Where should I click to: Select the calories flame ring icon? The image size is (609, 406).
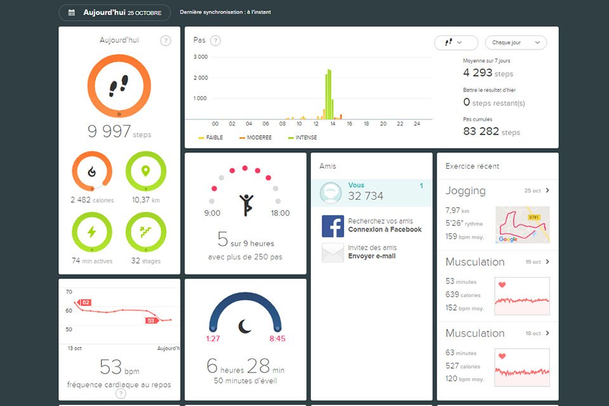tap(92, 171)
